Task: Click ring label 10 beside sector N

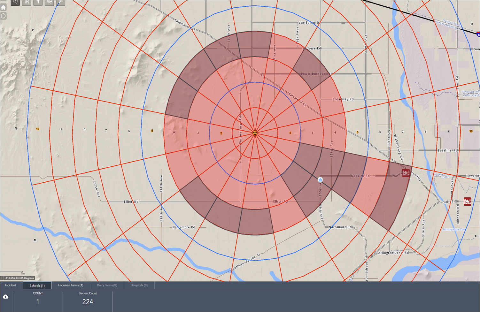Action: coord(38,129)
